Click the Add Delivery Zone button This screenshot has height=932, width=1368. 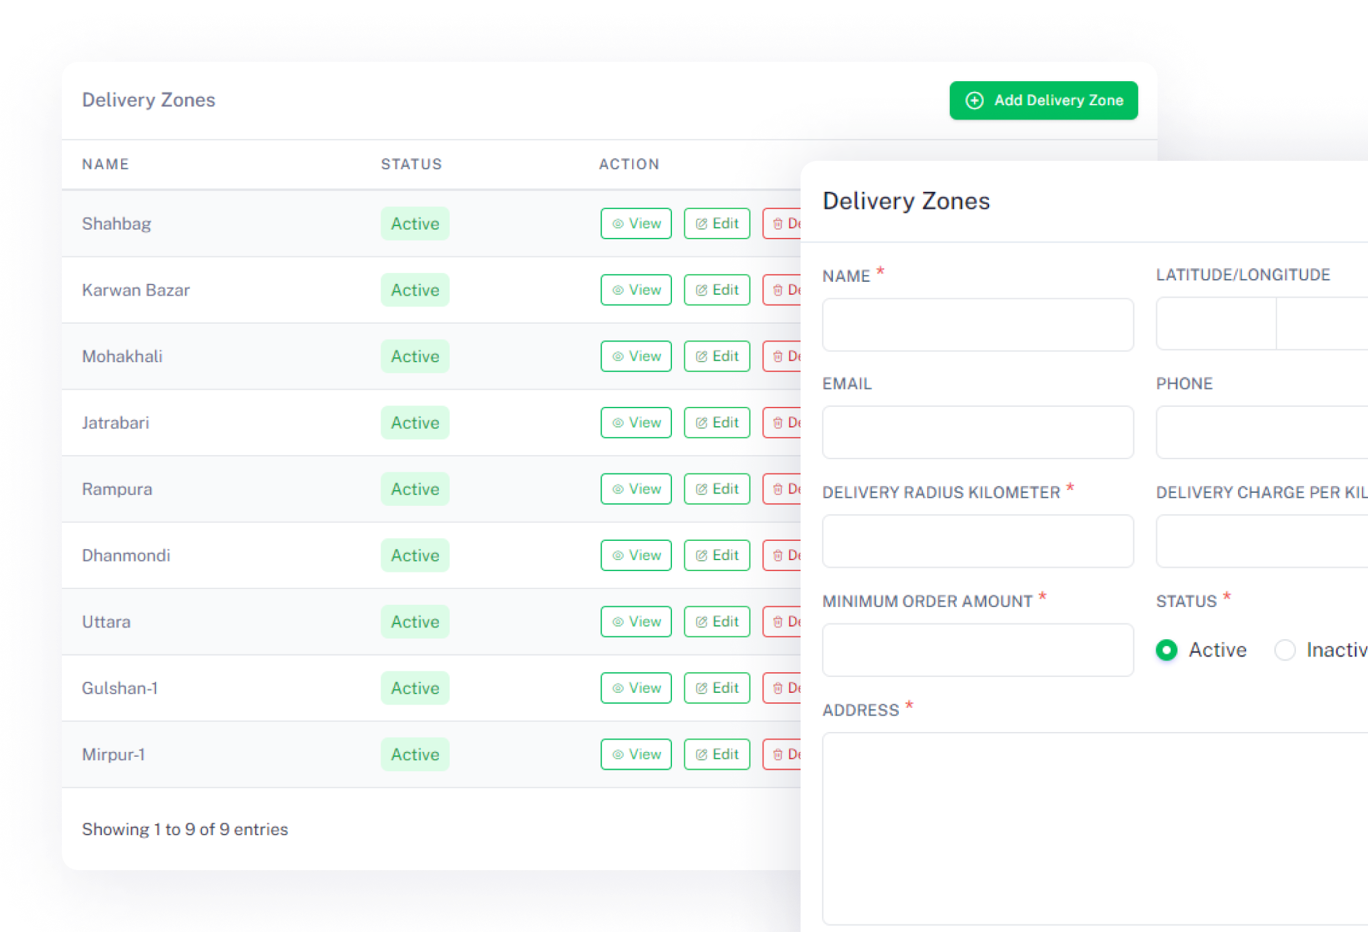click(x=1043, y=100)
